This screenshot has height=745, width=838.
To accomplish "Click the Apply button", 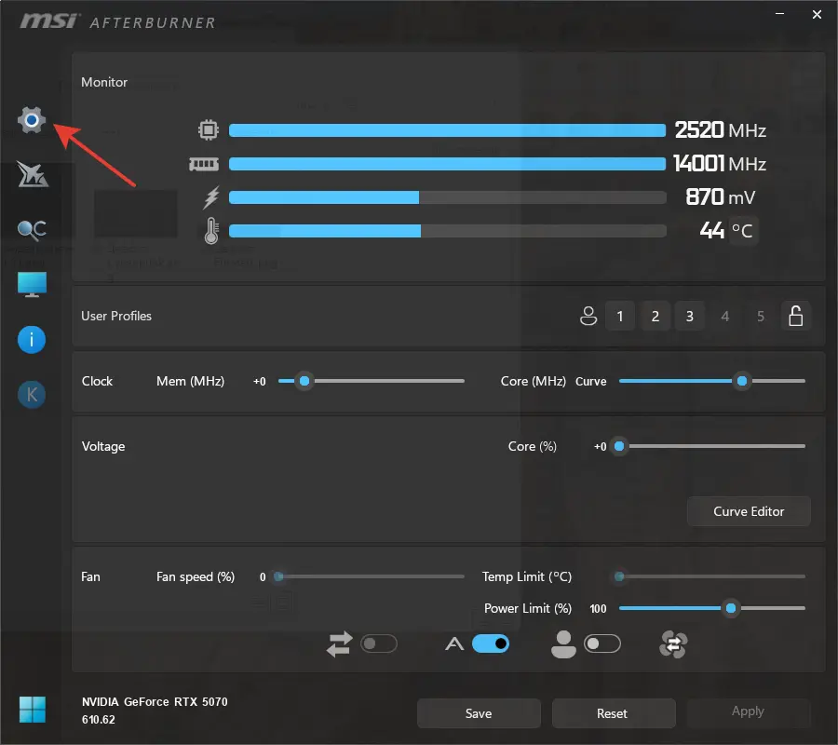I will (749, 711).
